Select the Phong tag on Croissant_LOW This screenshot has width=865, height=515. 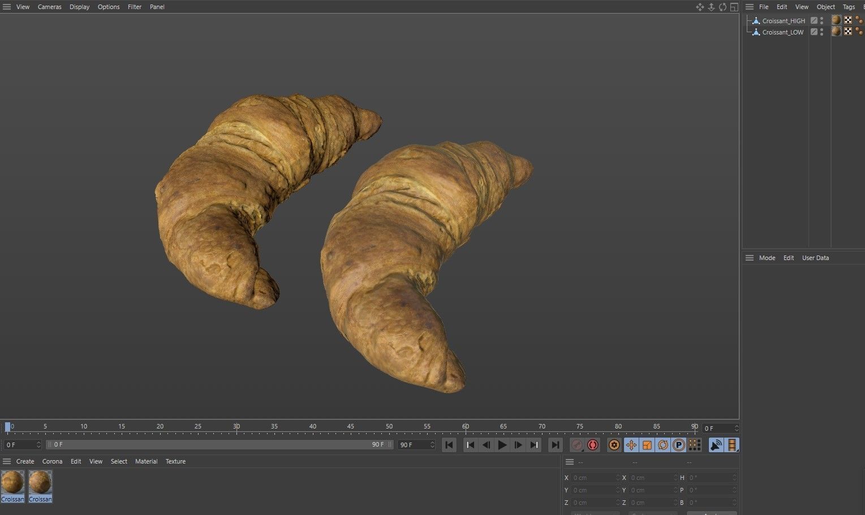[x=859, y=31]
